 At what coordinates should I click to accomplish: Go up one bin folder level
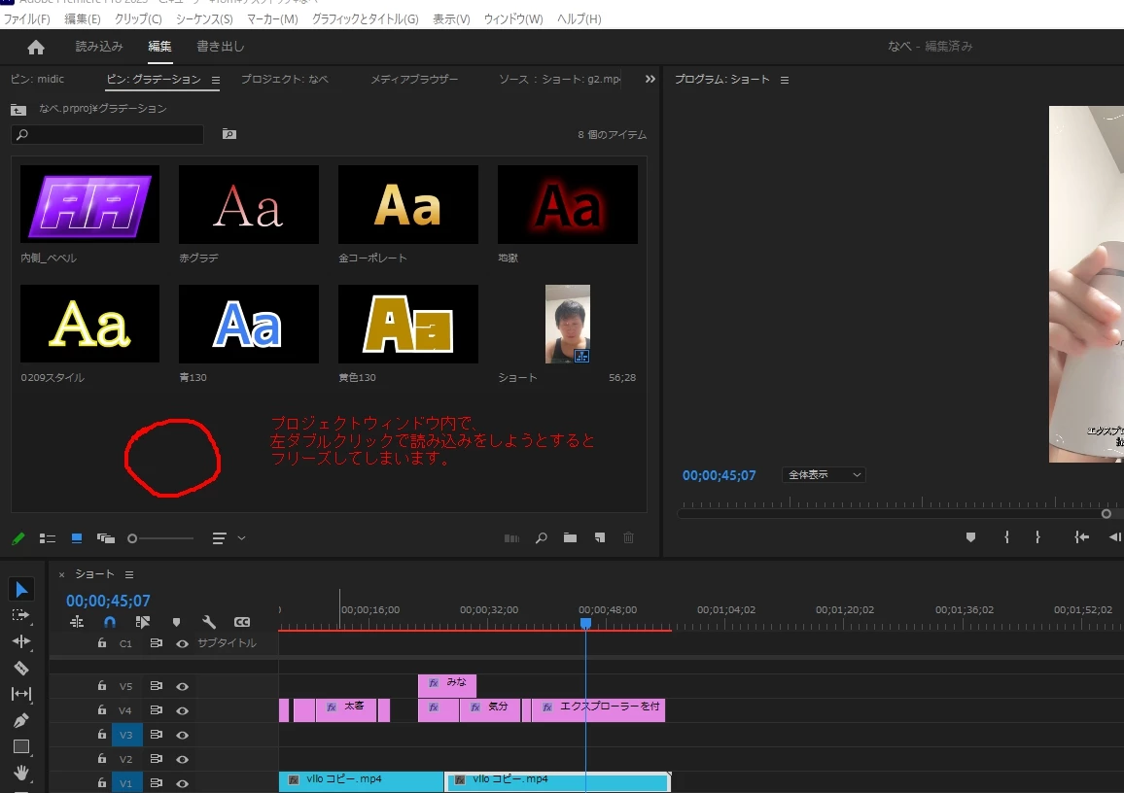point(18,110)
